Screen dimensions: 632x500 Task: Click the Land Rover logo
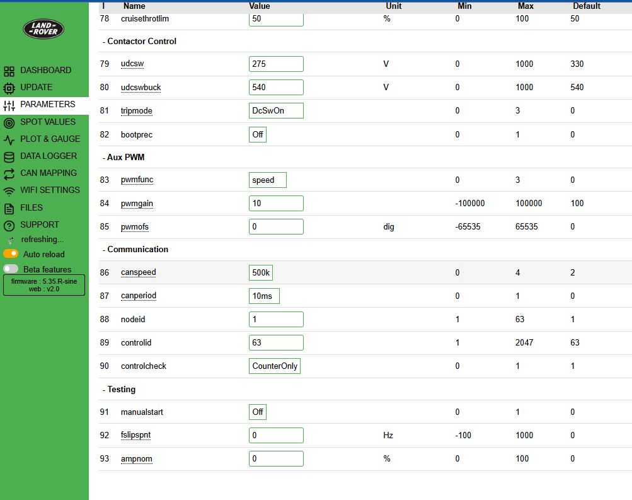43,28
